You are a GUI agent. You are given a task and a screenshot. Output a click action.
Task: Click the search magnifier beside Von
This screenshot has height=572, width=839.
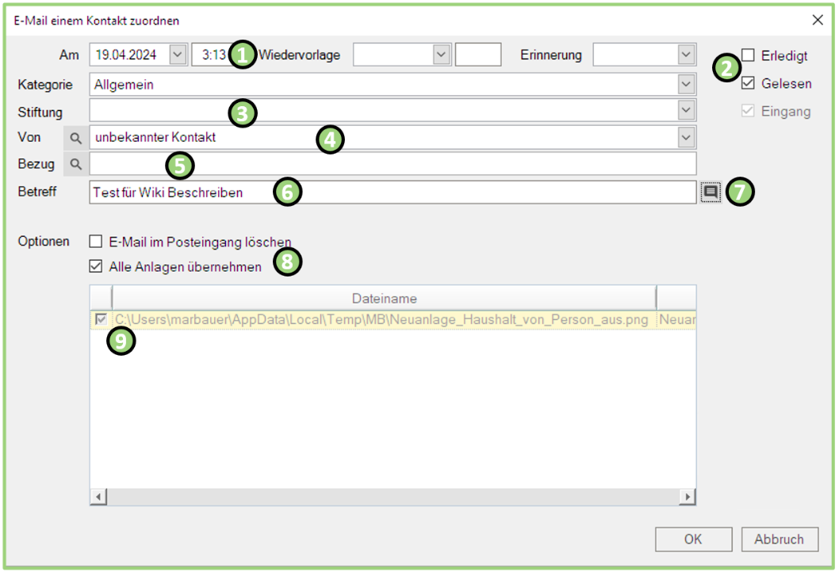(75, 138)
